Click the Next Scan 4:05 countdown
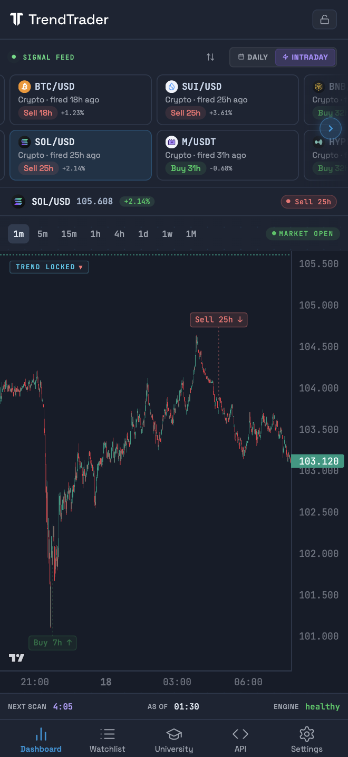 (x=40, y=706)
